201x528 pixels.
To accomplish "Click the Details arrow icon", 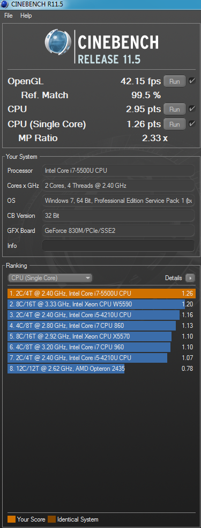I will (x=191, y=278).
